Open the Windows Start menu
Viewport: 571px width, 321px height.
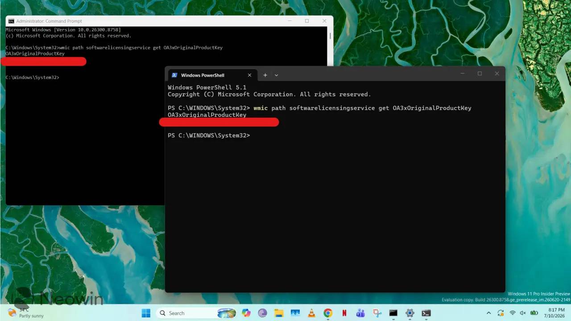[x=146, y=313]
